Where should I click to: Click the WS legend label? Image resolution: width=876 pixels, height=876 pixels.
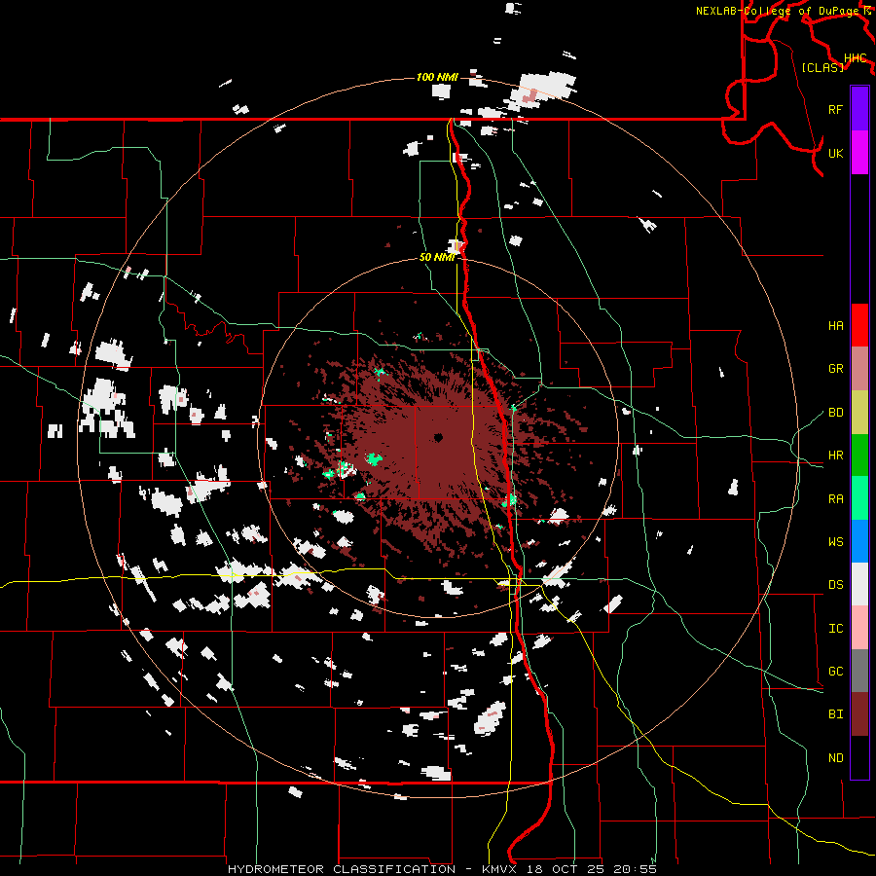click(835, 542)
